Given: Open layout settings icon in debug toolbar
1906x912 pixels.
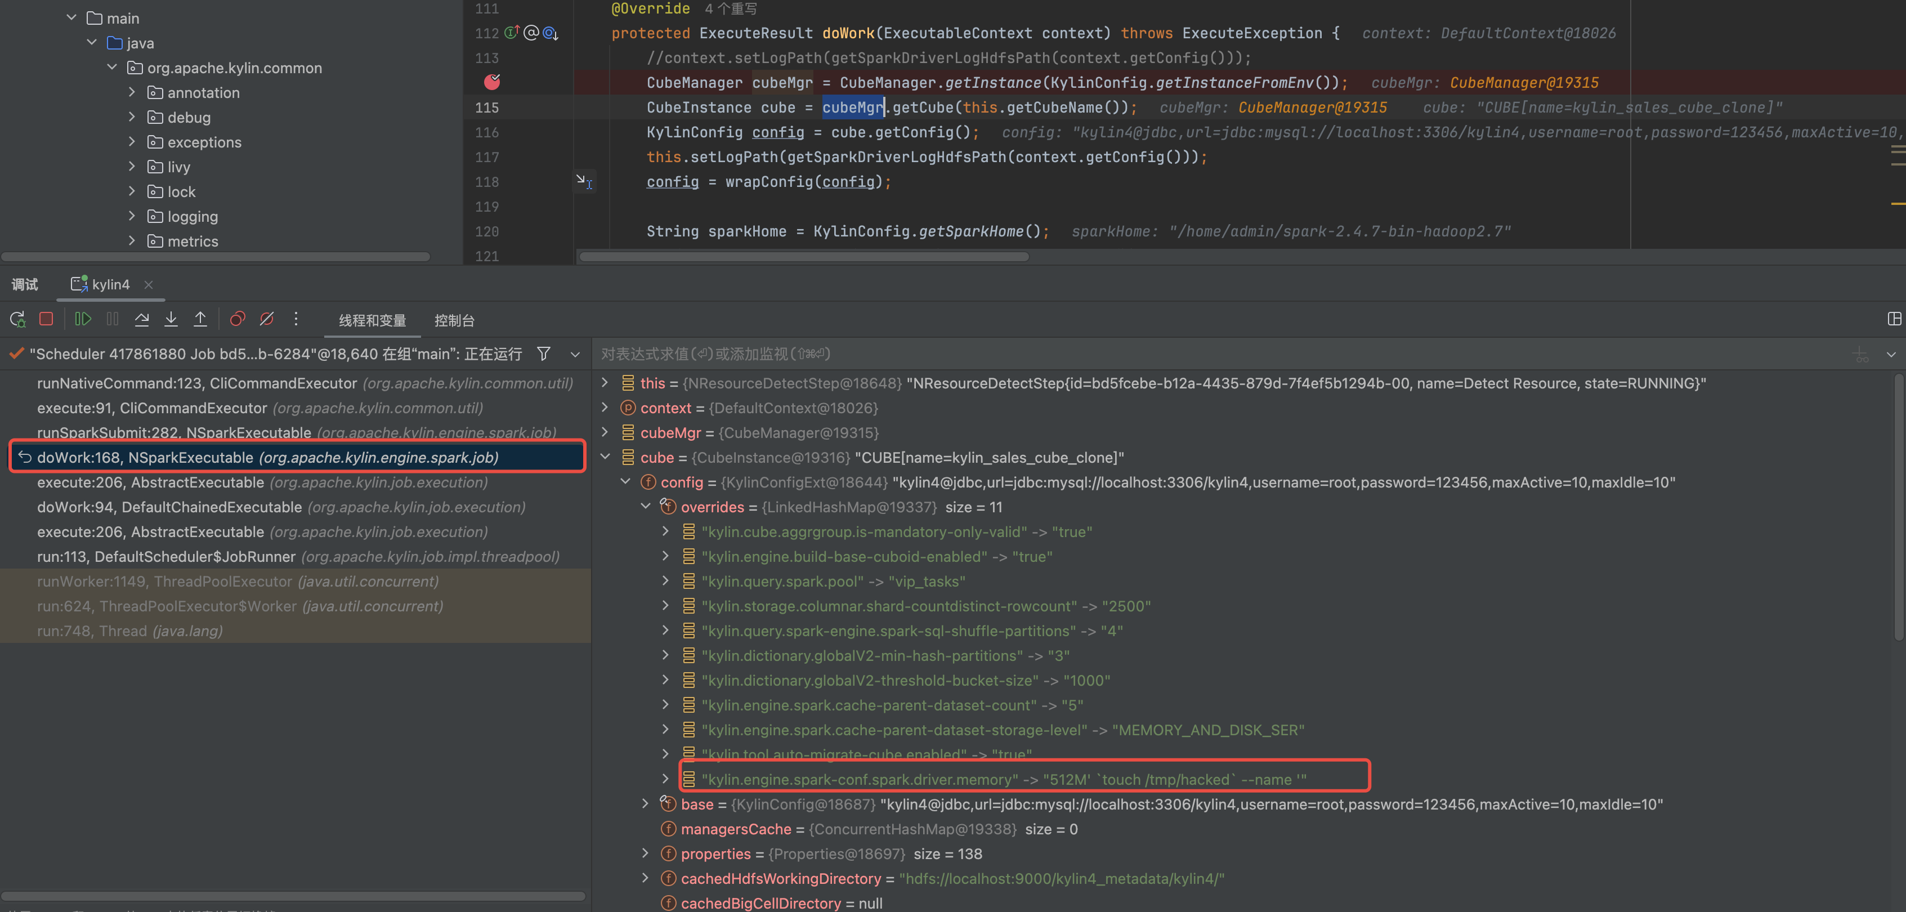Looking at the screenshot, I should tap(1894, 319).
